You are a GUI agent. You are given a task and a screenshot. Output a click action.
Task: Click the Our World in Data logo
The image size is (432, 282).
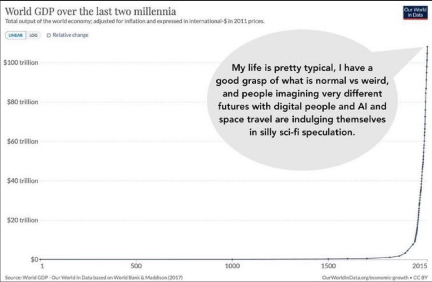[415, 12]
